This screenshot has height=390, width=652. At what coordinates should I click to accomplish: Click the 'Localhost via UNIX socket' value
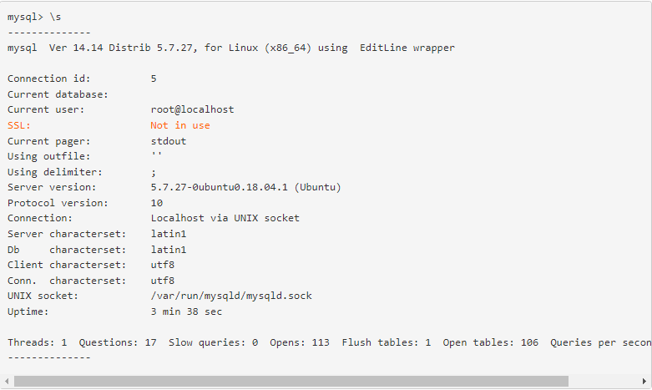[225, 218]
